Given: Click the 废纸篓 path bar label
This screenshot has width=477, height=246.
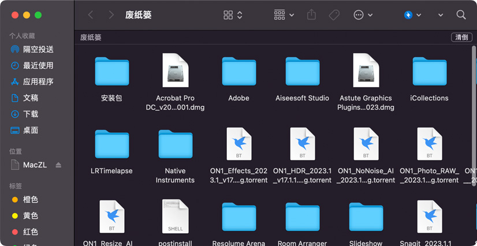Looking at the screenshot, I should coord(91,38).
